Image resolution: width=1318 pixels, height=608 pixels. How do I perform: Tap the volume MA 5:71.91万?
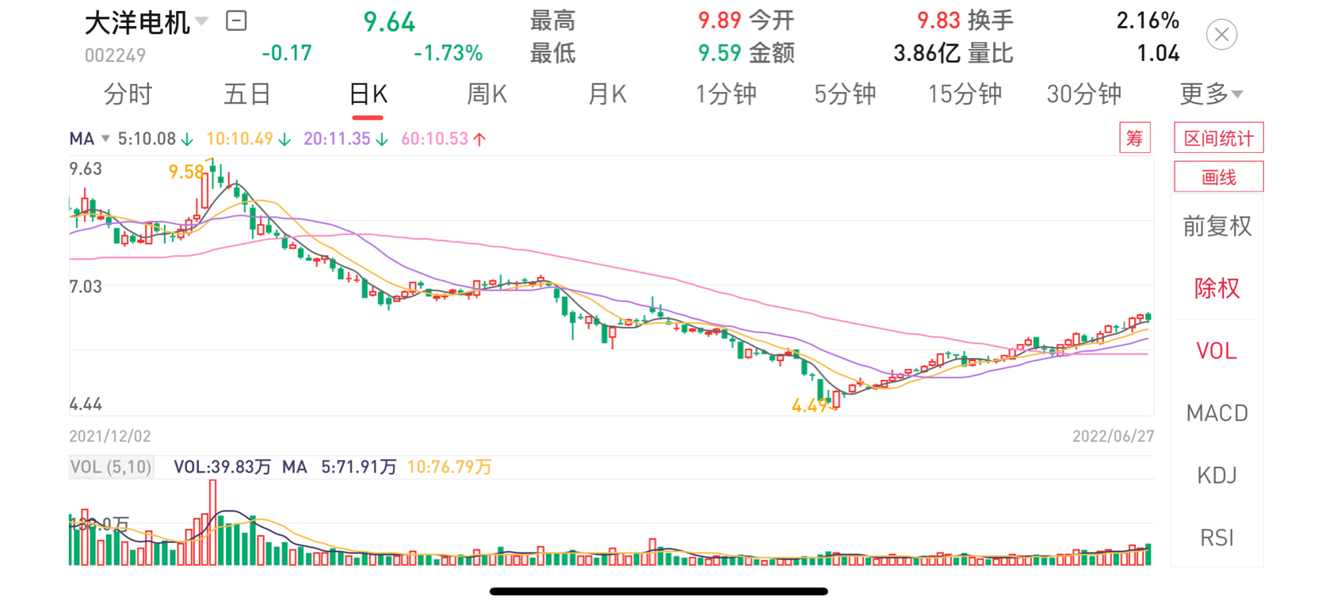(x=358, y=467)
